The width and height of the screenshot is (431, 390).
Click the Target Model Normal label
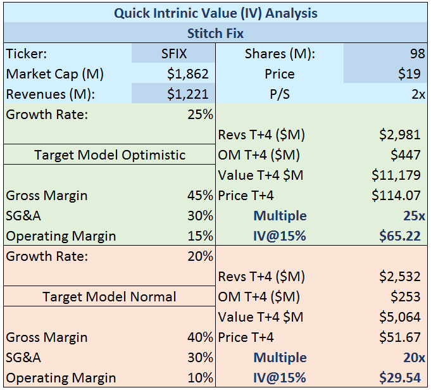coord(109,297)
